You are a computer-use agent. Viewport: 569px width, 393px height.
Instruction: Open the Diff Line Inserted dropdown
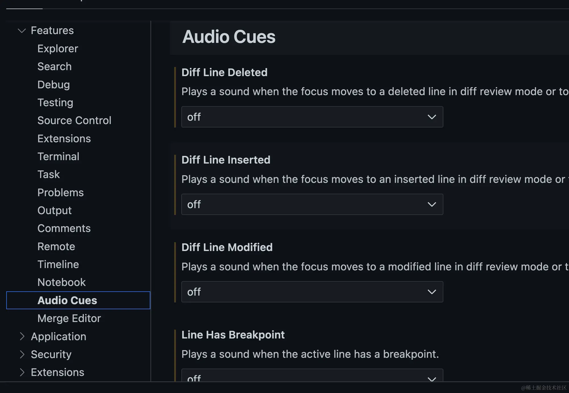[x=312, y=204]
